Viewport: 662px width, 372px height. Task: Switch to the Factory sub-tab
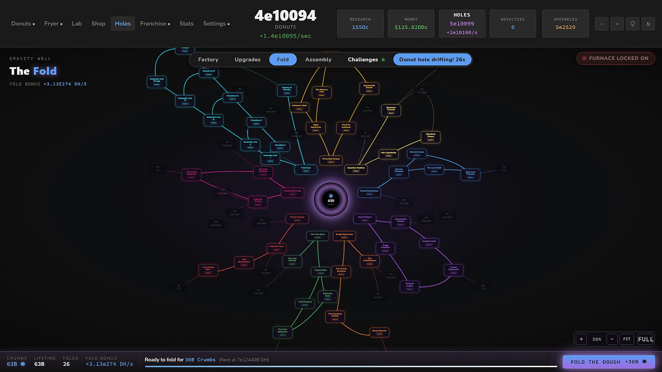208,60
